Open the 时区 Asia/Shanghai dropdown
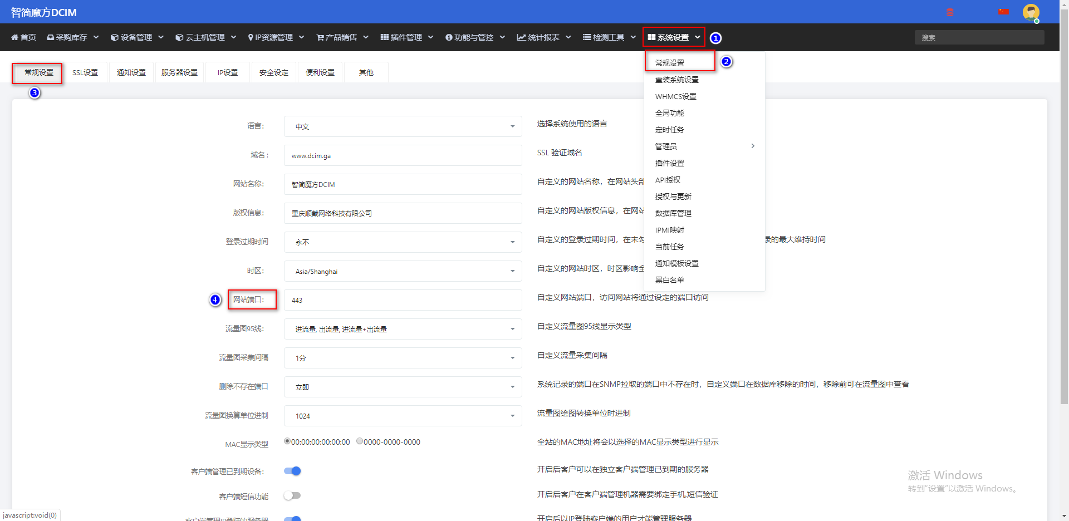Image resolution: width=1069 pixels, height=521 pixels. (403, 271)
